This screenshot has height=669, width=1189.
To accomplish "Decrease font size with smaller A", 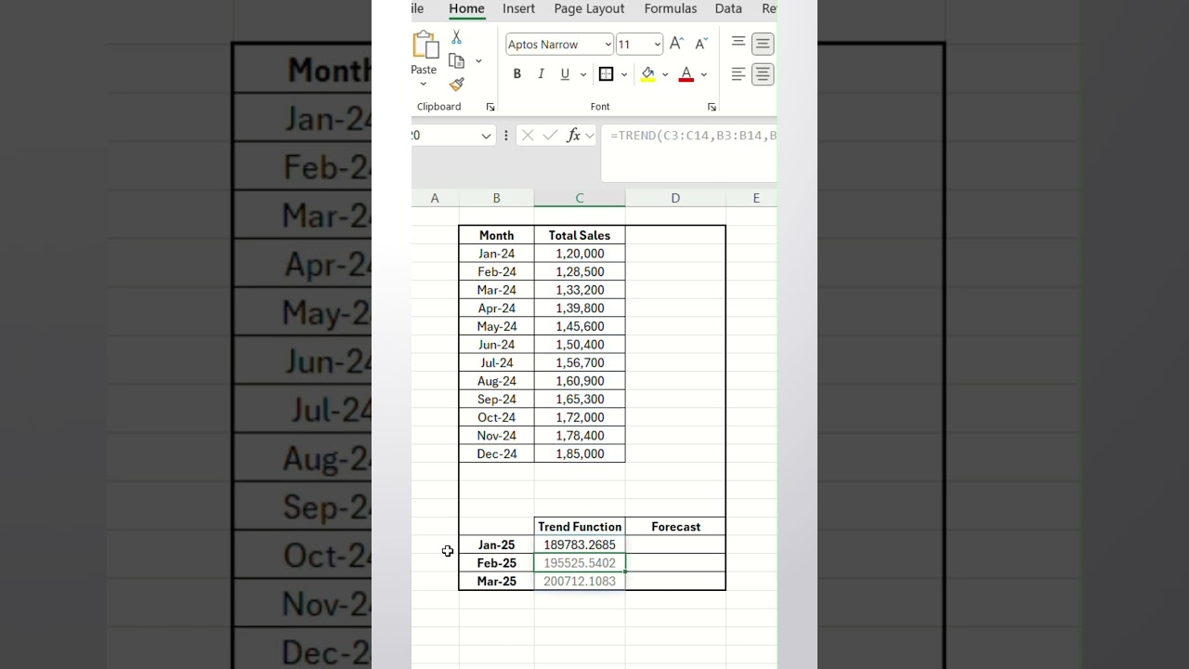I will click(x=701, y=44).
